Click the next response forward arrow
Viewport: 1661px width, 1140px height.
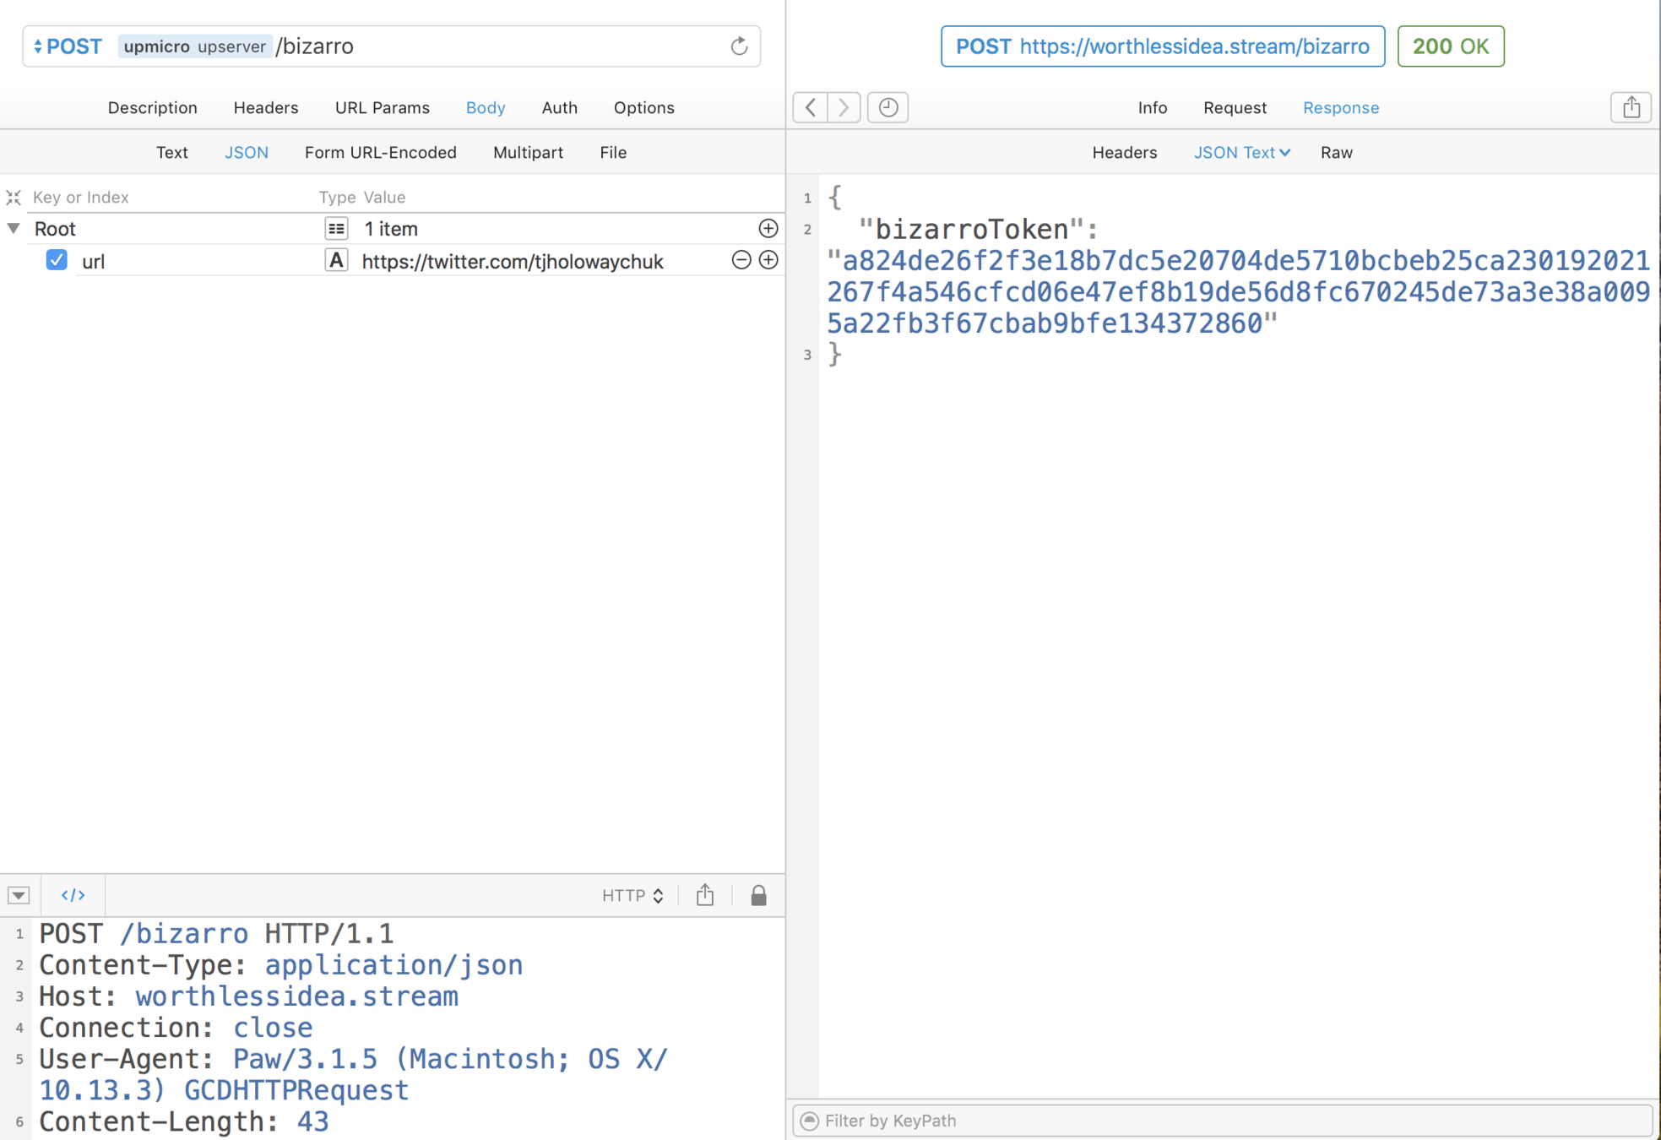pyautogui.click(x=843, y=107)
